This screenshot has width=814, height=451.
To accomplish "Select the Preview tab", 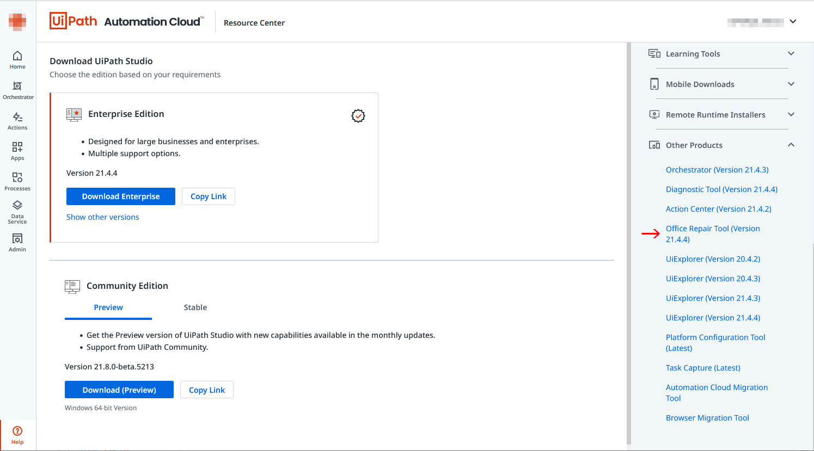I will [x=108, y=307].
